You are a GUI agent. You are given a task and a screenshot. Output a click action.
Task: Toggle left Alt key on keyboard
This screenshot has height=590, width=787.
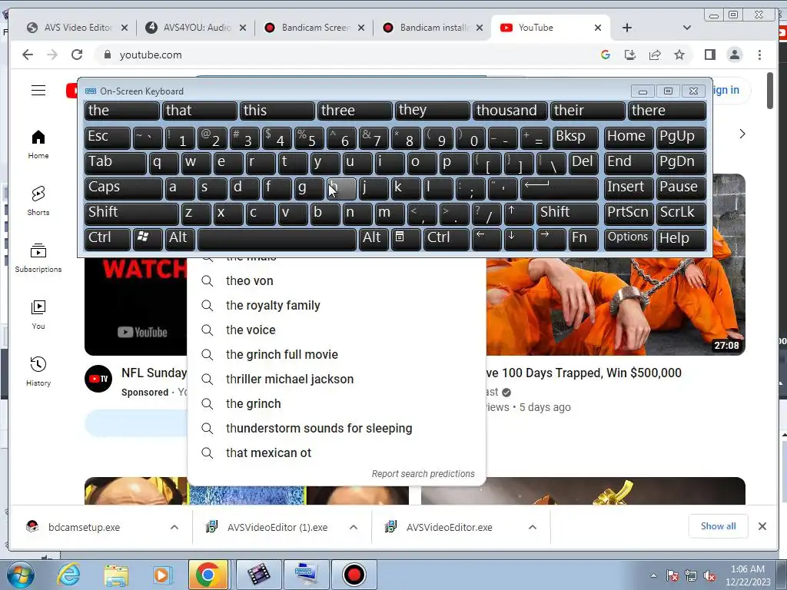[x=181, y=238]
